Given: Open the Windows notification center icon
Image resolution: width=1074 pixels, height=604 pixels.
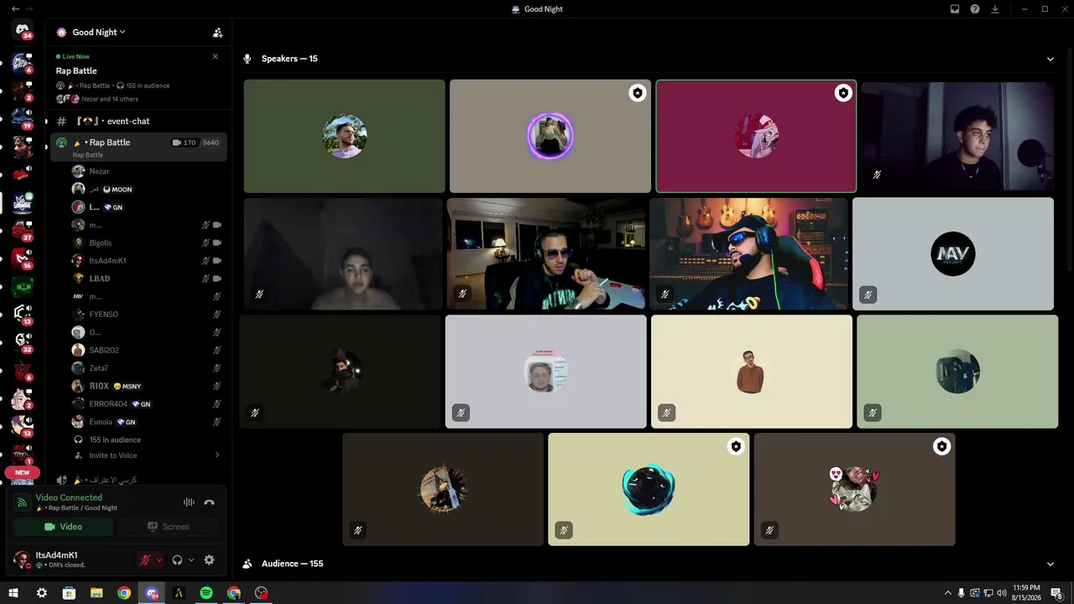Looking at the screenshot, I should point(1056,593).
